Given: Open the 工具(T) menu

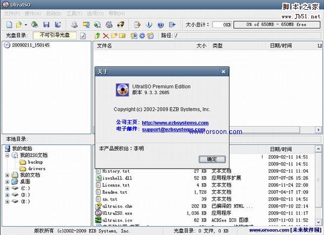Looking at the screenshot, I should tap(74, 14).
